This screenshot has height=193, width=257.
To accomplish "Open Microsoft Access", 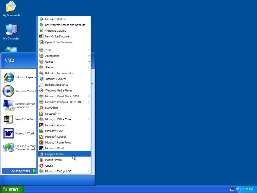I will (64, 125).
